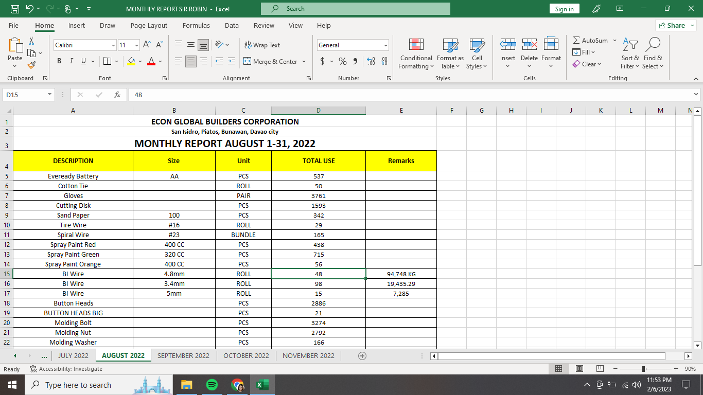Apply Comma Style icon
The image size is (703, 395).
coord(356,61)
